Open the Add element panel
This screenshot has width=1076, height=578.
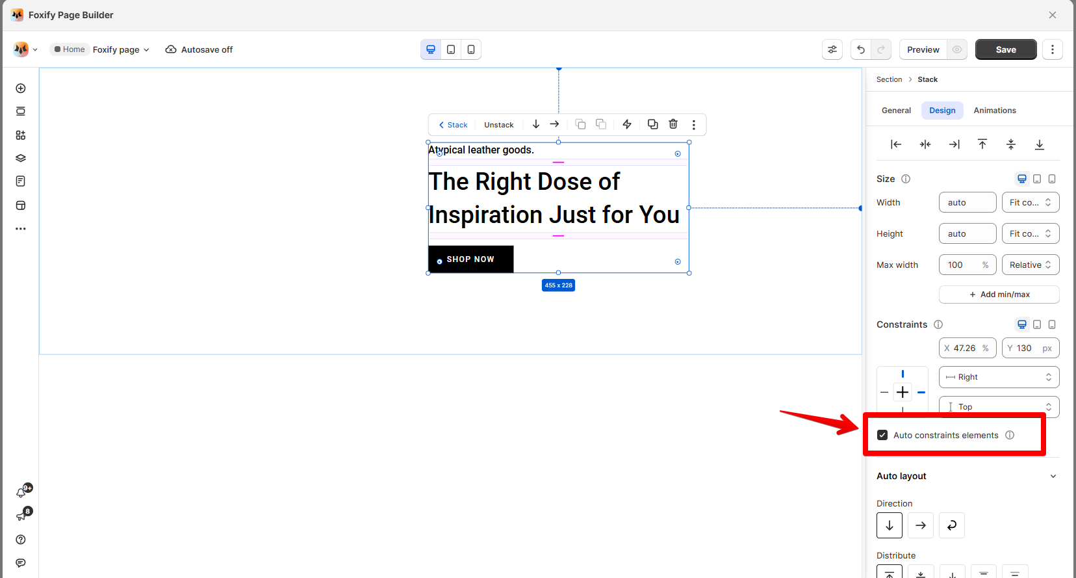click(x=21, y=88)
